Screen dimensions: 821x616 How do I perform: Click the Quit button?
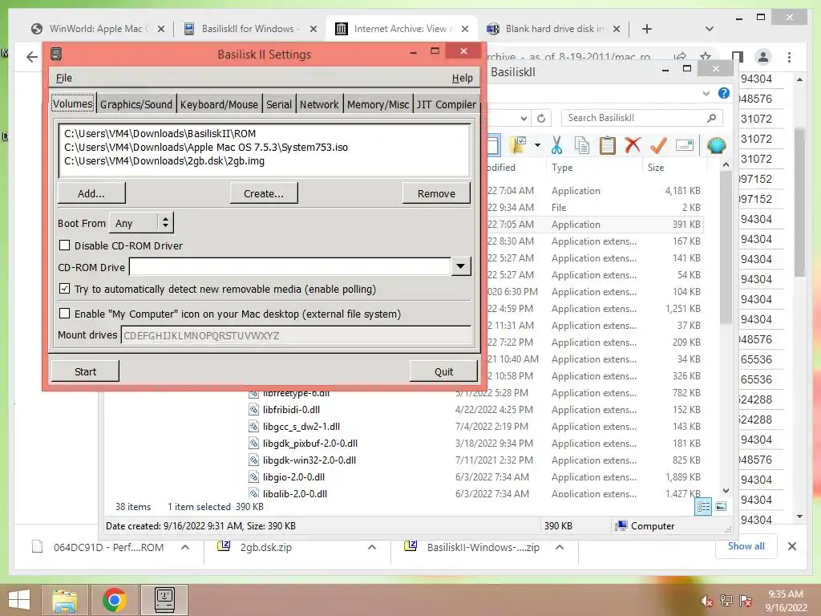[443, 371]
